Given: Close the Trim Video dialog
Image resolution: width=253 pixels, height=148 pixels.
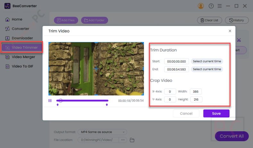Looking at the screenshot, I should (x=230, y=31).
